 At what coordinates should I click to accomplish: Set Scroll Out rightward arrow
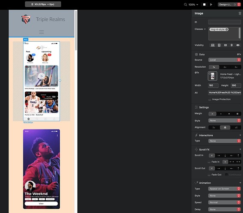pyautogui.click(x=218, y=168)
